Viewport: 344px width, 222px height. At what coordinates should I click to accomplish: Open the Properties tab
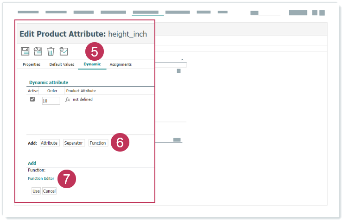(x=32, y=64)
